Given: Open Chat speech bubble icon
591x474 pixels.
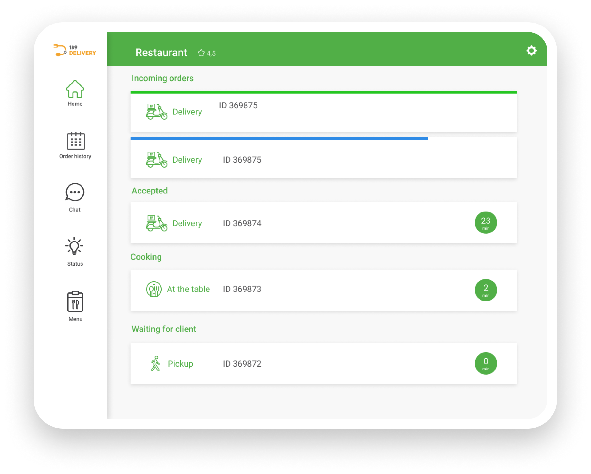Looking at the screenshot, I should tap(75, 193).
